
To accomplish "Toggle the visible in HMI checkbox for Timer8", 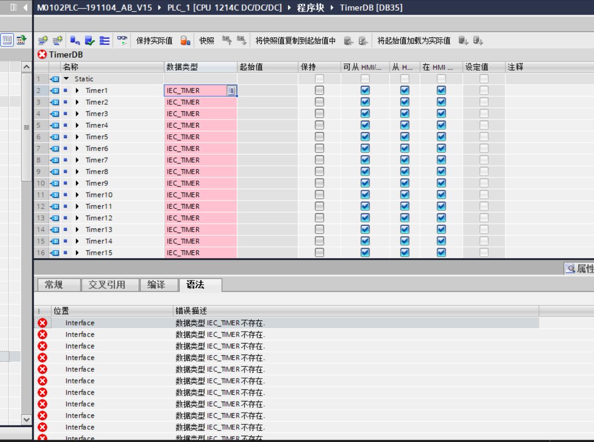I will (441, 172).
